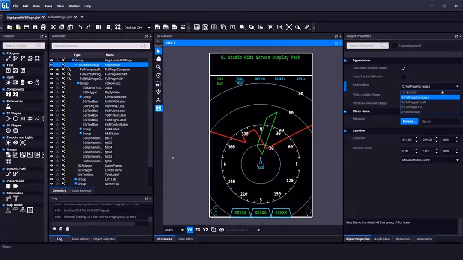This screenshot has width=463, height=260.
Task: Click the Undo arrow in the toolbar
Action: (80, 27)
